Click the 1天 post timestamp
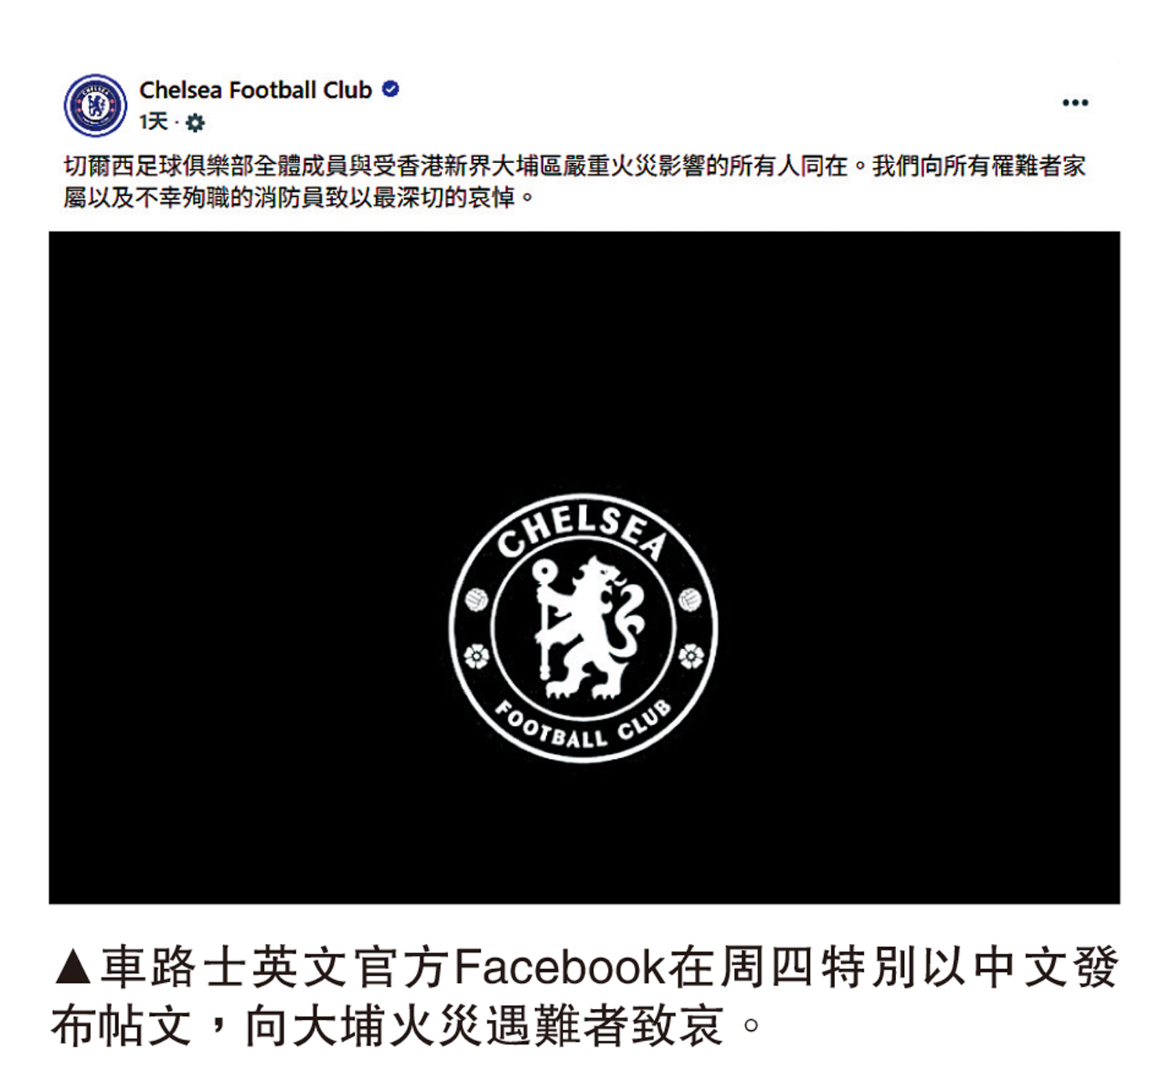Viewport: 1175px width, 1074px height. (x=154, y=122)
